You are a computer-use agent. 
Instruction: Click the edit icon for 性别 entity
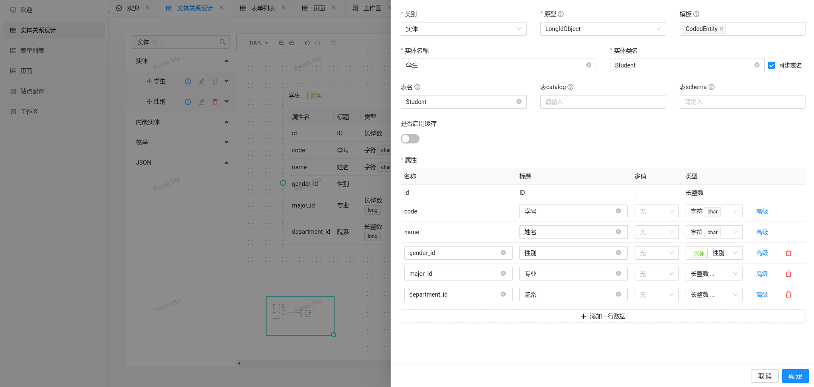201,102
